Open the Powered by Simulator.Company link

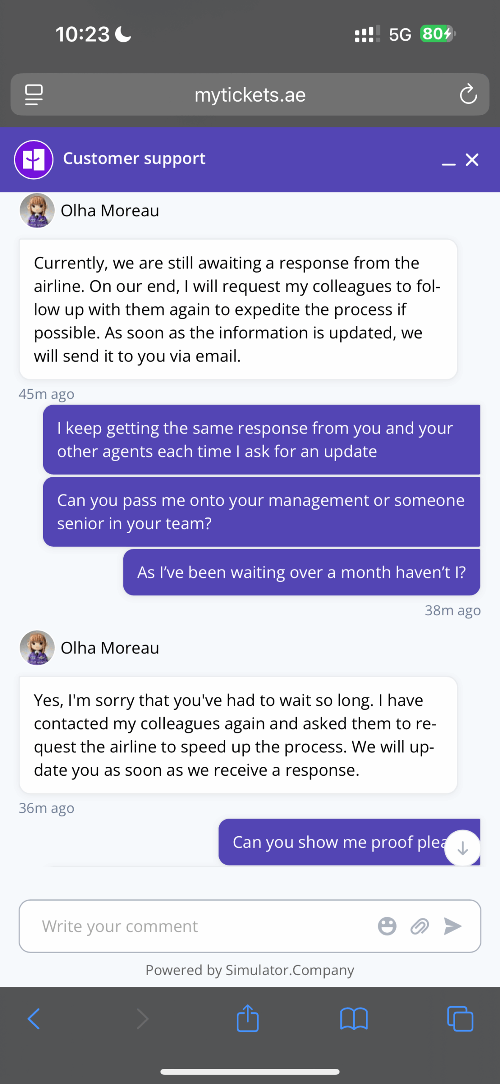[250, 970]
